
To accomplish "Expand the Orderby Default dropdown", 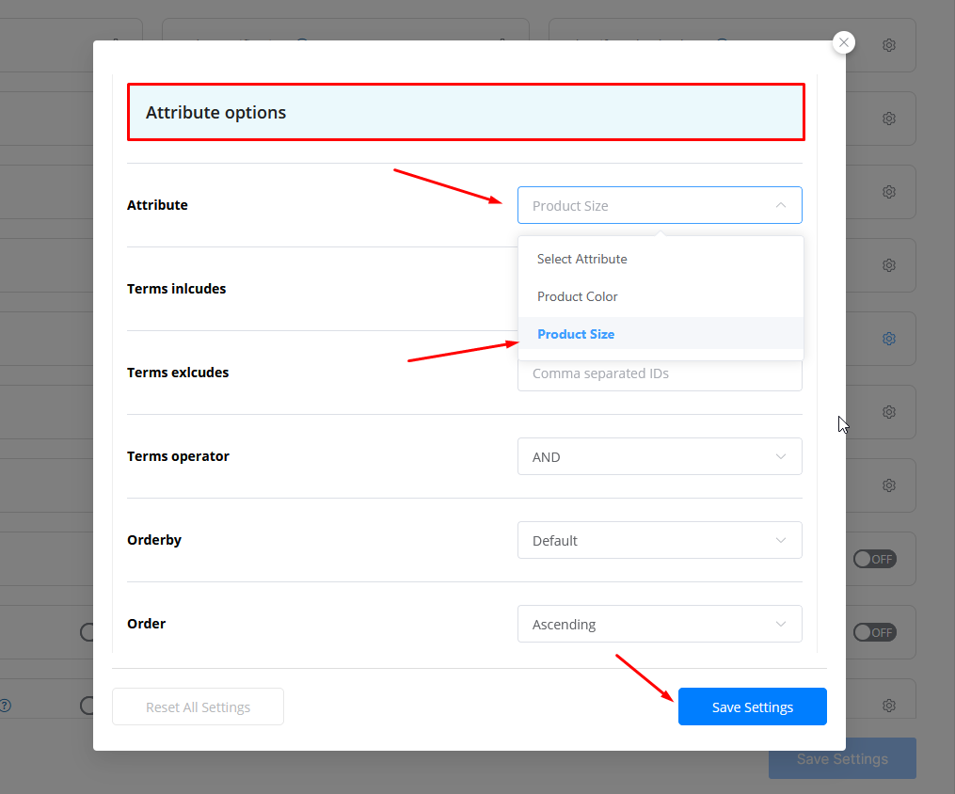I will [660, 540].
